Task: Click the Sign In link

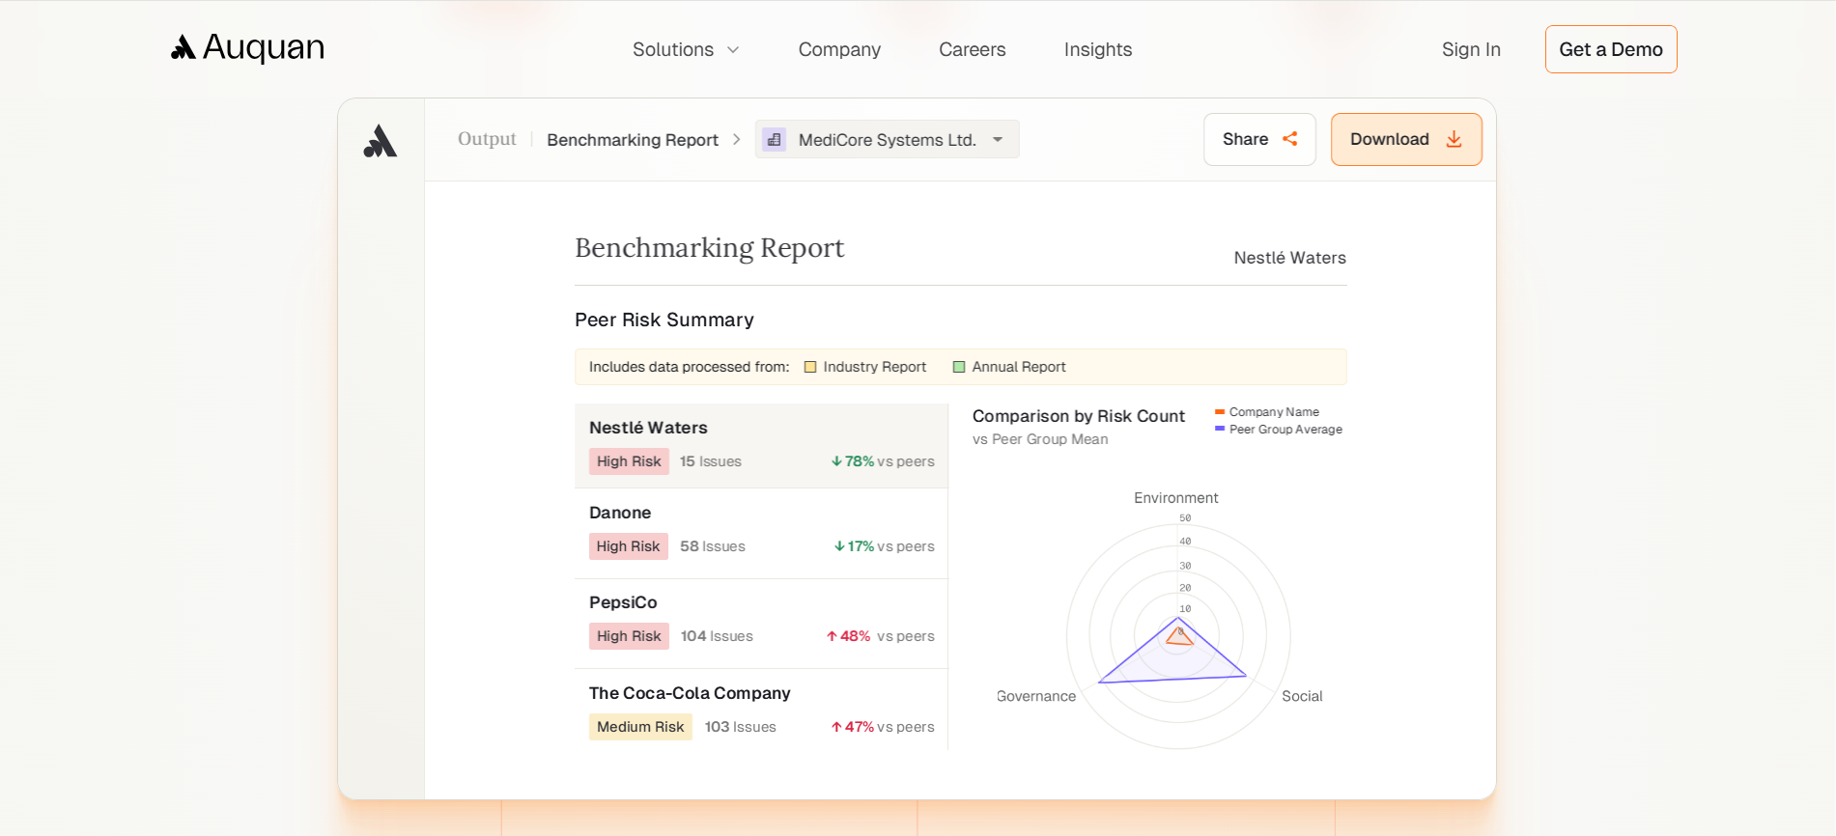Action: (x=1471, y=49)
